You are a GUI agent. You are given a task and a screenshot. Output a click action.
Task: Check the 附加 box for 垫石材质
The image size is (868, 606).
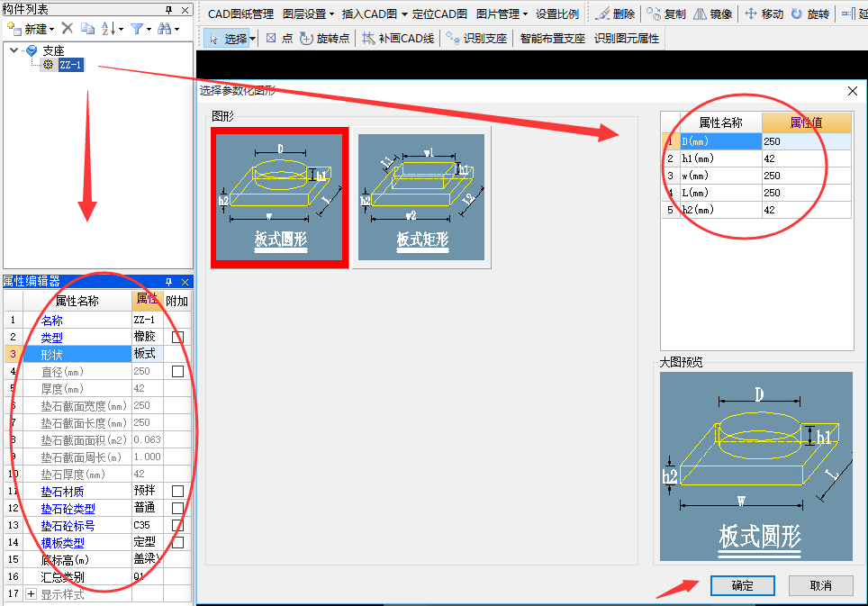tap(178, 492)
